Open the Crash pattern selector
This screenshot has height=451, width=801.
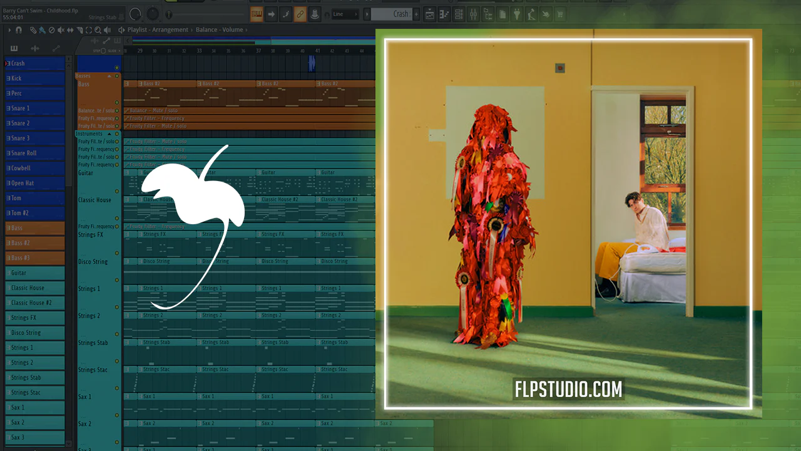coord(392,14)
